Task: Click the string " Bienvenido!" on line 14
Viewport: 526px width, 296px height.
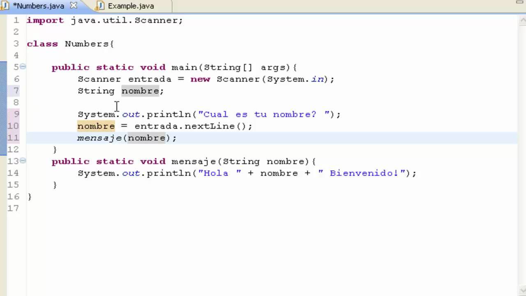Action: tap(361, 173)
